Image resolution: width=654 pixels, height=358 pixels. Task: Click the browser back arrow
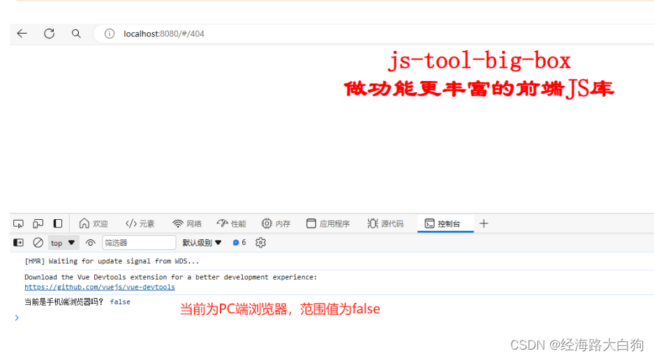click(22, 33)
